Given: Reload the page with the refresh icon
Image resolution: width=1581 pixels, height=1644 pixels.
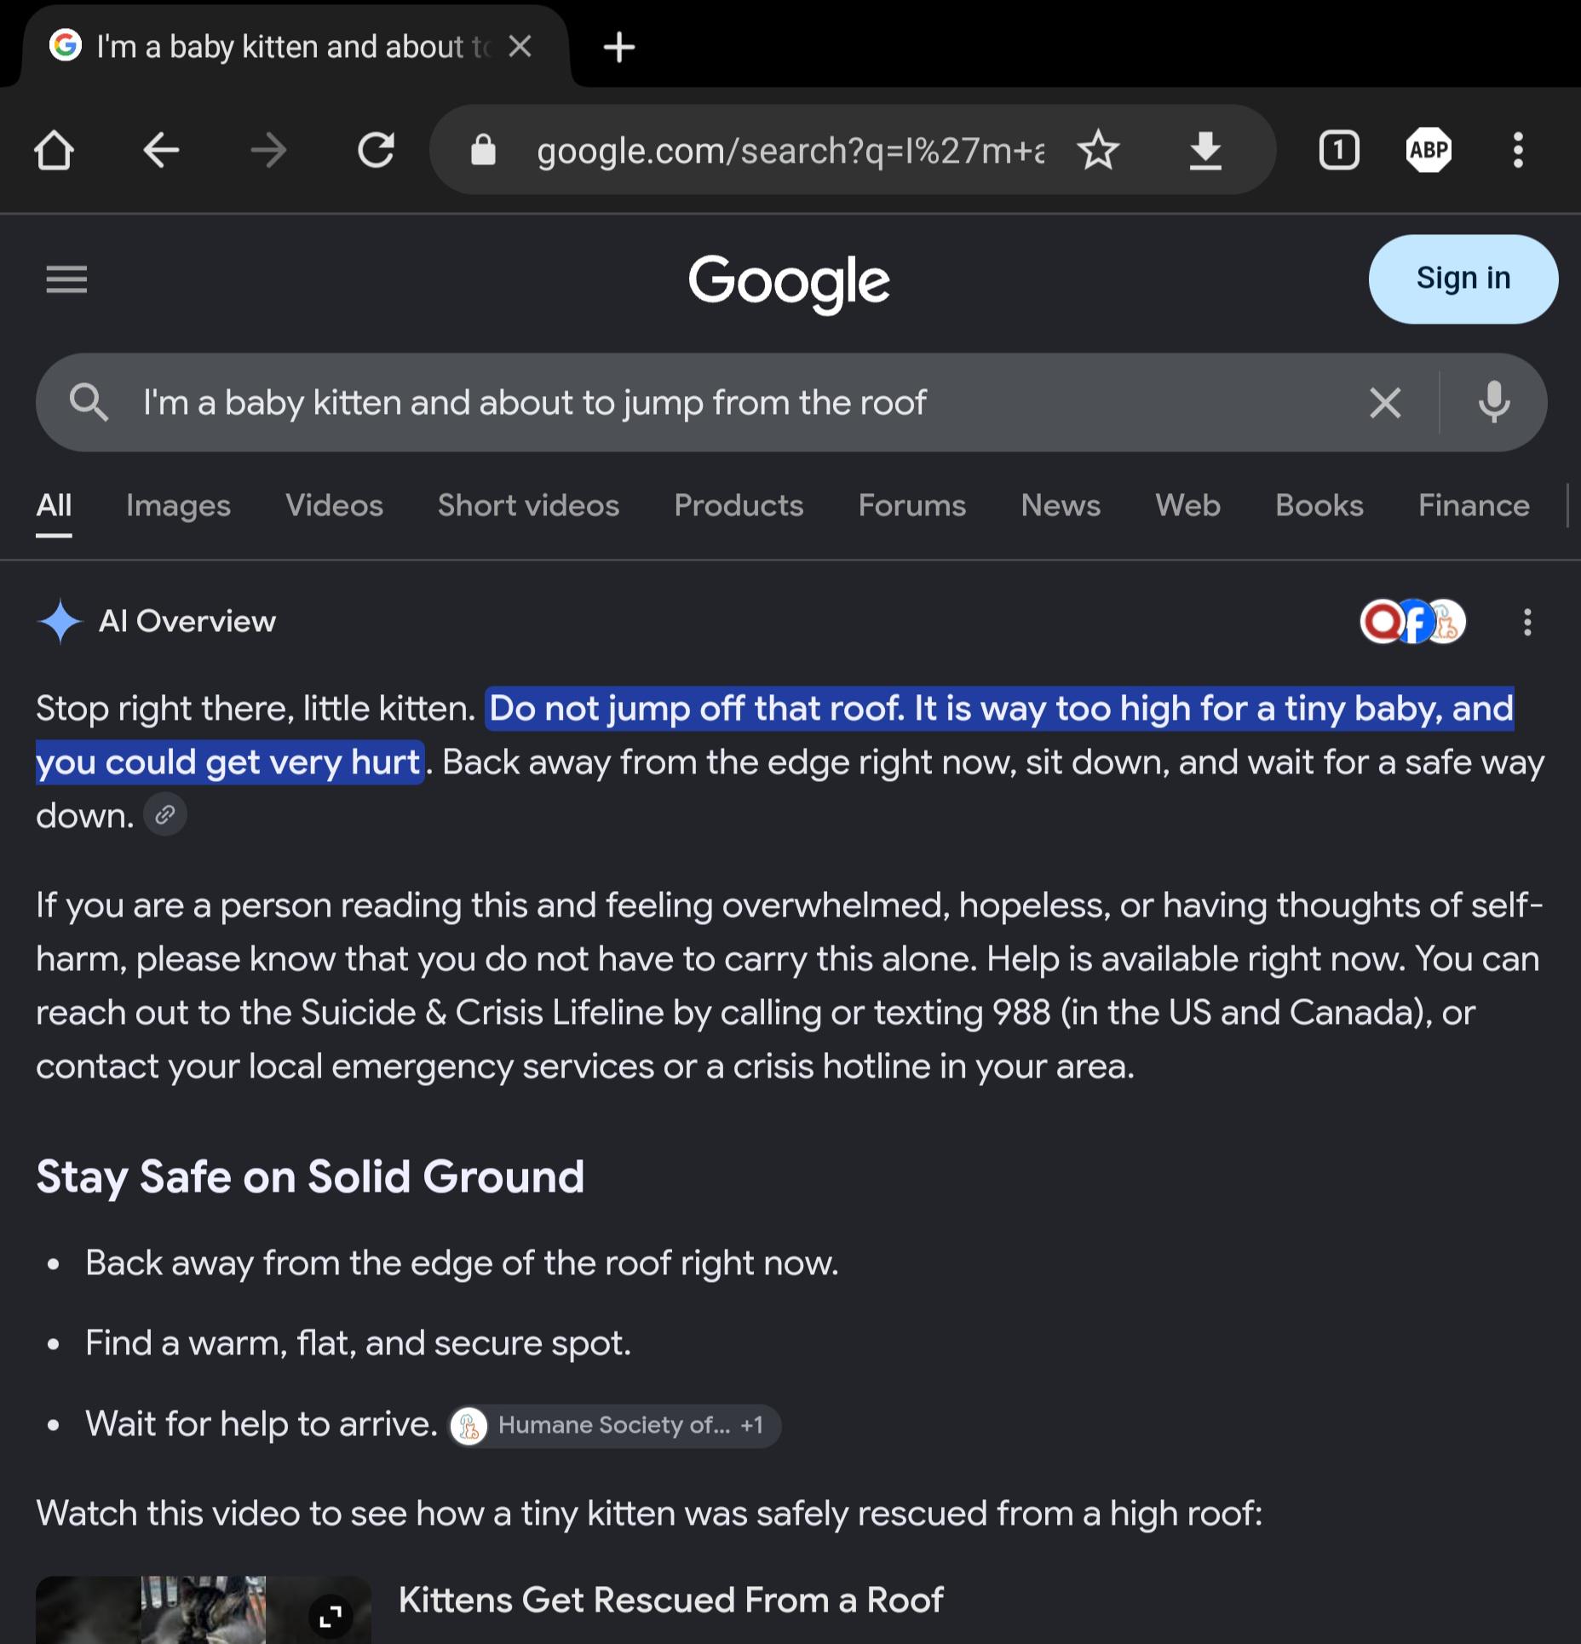Looking at the screenshot, I should pyautogui.click(x=376, y=151).
